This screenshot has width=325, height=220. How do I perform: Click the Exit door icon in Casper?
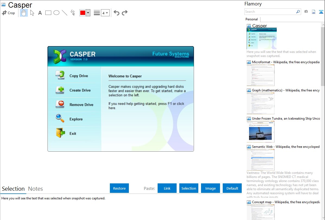tap(60, 133)
